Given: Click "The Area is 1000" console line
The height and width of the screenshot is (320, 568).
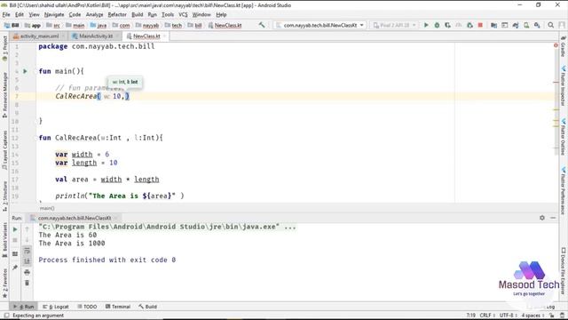Looking at the screenshot, I should click(x=72, y=243).
